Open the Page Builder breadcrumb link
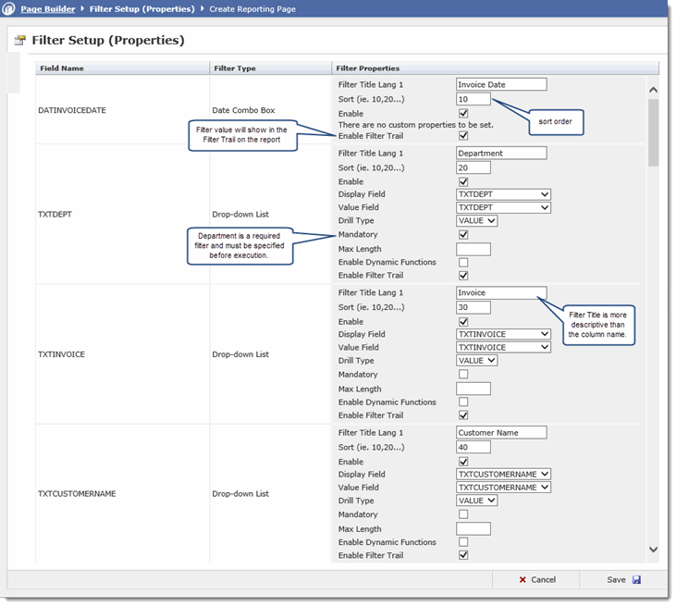 coord(48,9)
